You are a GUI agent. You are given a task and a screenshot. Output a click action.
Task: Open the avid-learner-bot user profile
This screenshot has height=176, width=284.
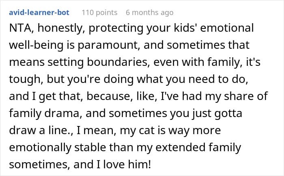[39, 13]
